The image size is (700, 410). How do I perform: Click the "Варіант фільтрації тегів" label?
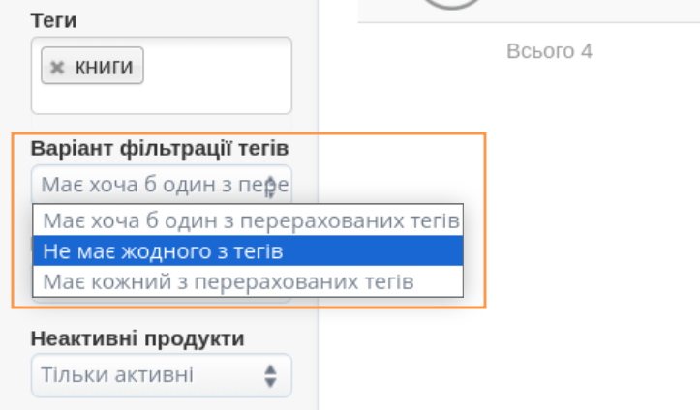click(160, 149)
